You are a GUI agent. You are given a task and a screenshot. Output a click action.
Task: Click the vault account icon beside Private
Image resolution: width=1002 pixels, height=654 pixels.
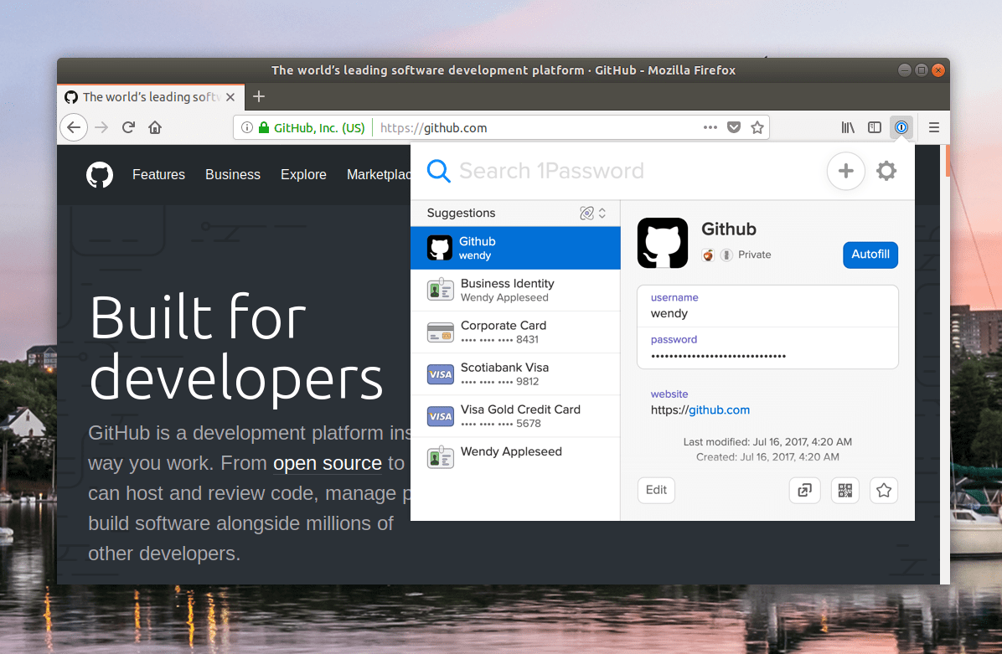click(708, 255)
